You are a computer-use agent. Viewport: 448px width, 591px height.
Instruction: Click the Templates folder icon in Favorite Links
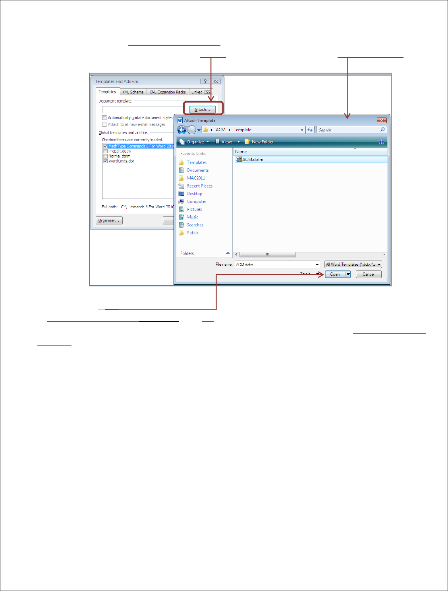(181, 162)
